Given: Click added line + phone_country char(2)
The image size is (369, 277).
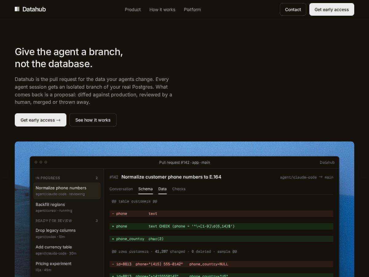Looking at the screenshot, I should (x=221, y=239).
